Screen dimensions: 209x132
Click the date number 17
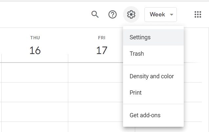[102, 50]
